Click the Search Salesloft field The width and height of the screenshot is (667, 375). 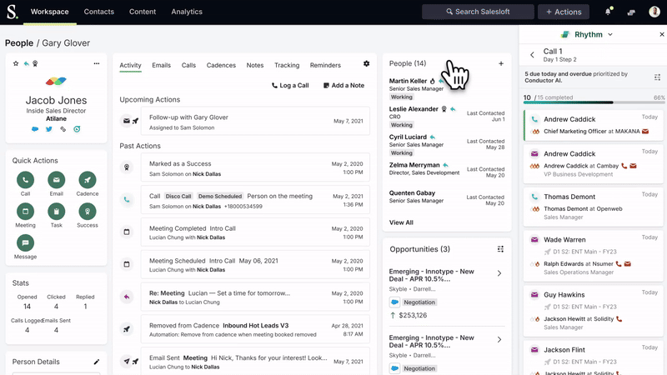tap(478, 12)
